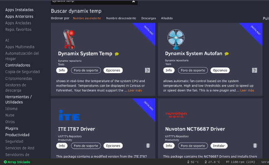The image size is (269, 165).
Task: Select Herramientas / Utilidades category
Action: (18, 99)
